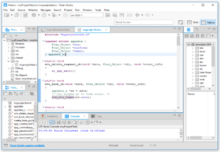Toggle first filter icon in Outline toolbar
The width and height of the screenshot is (220, 152).
[16, 93]
